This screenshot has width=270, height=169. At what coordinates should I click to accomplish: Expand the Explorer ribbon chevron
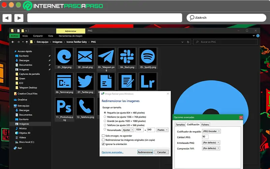[254, 36]
